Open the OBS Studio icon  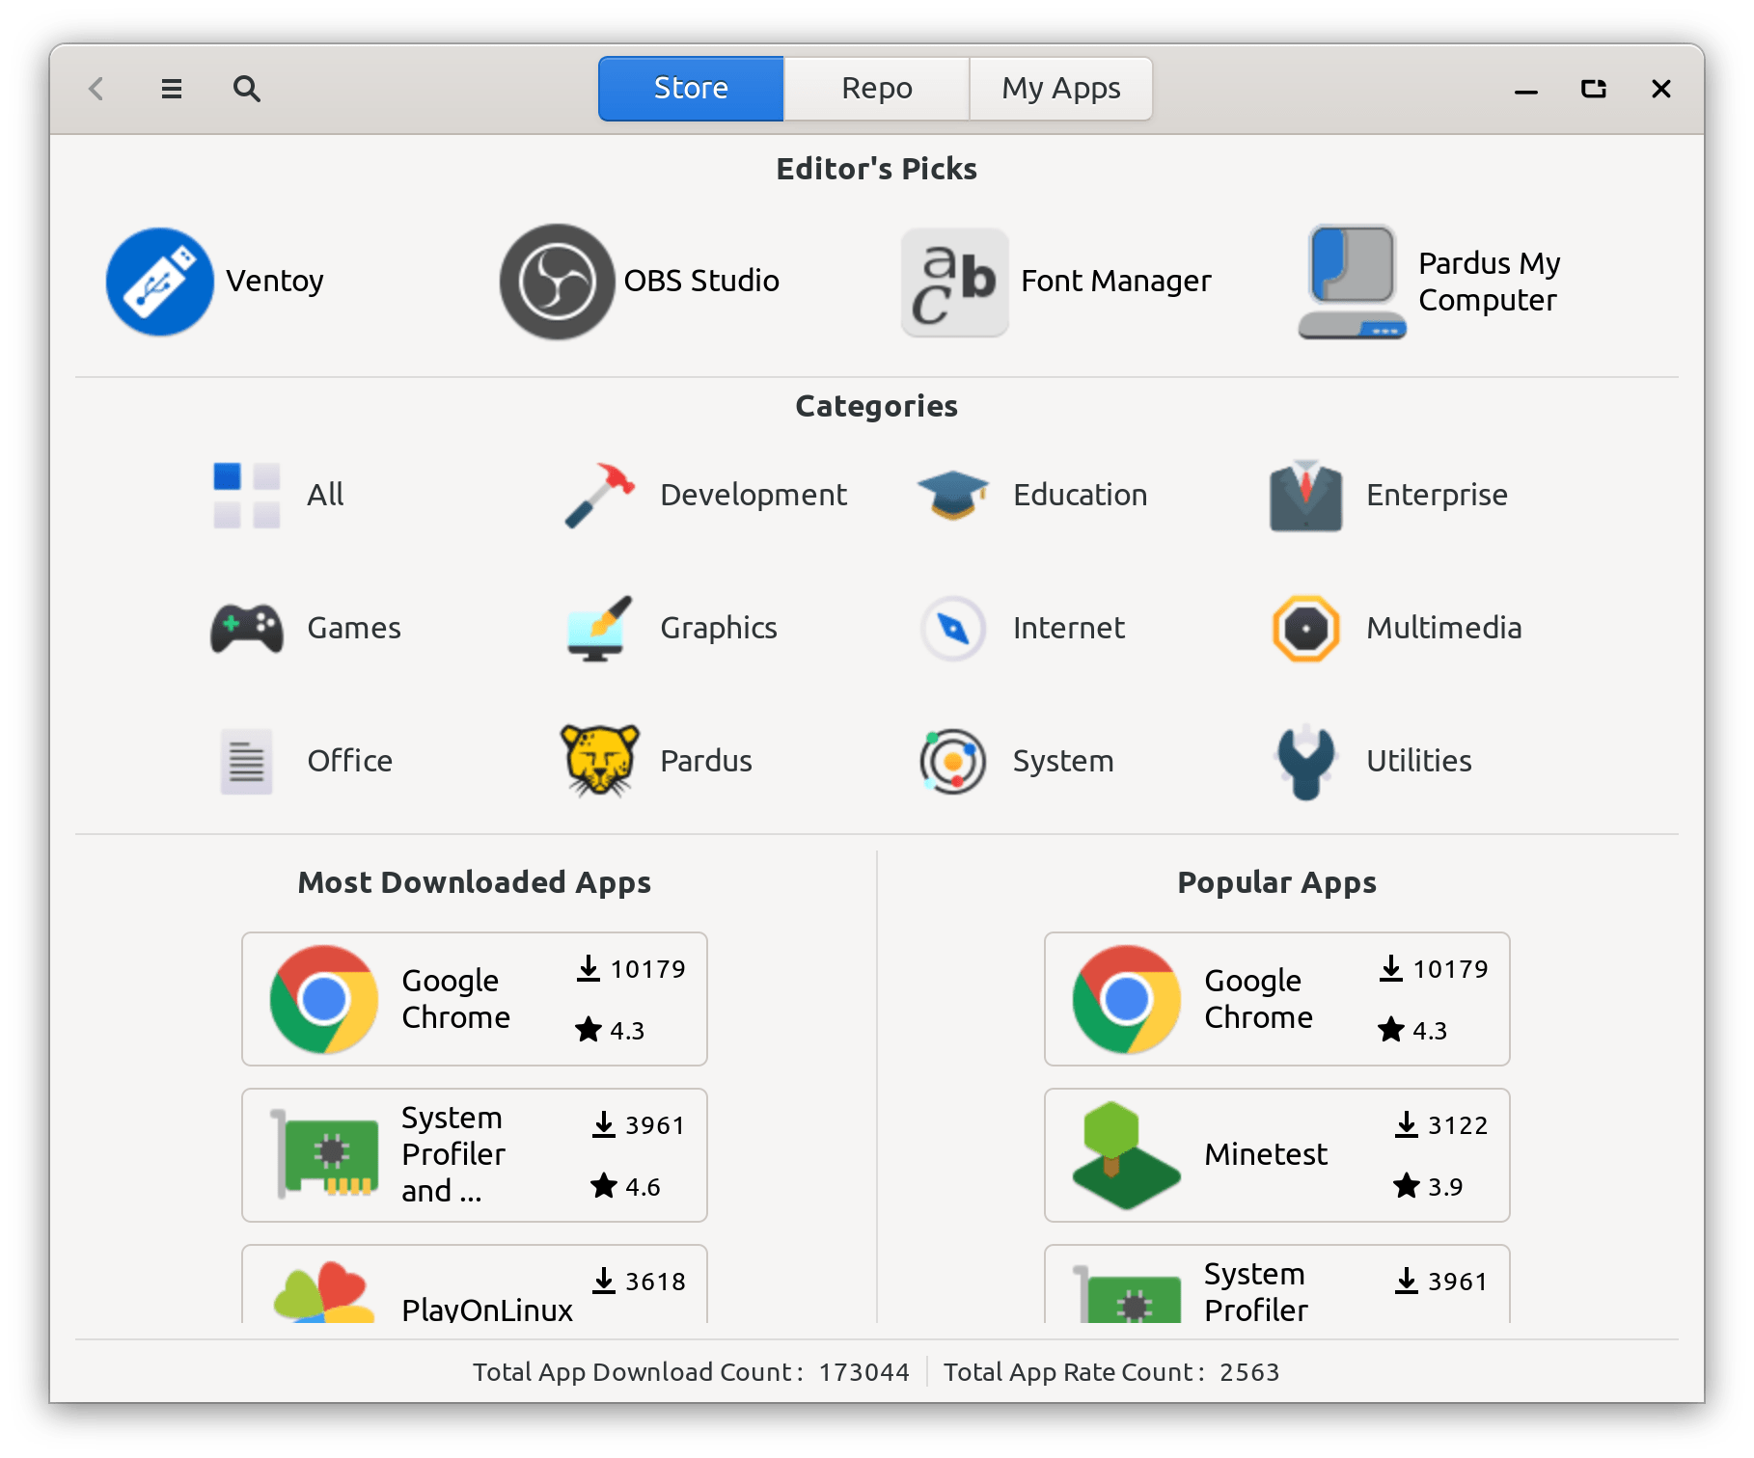pyautogui.click(x=557, y=282)
